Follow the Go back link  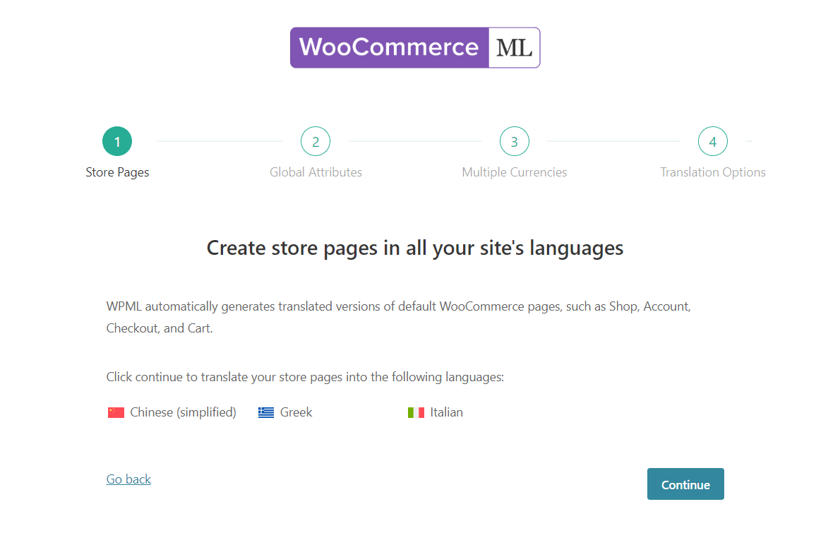129,479
